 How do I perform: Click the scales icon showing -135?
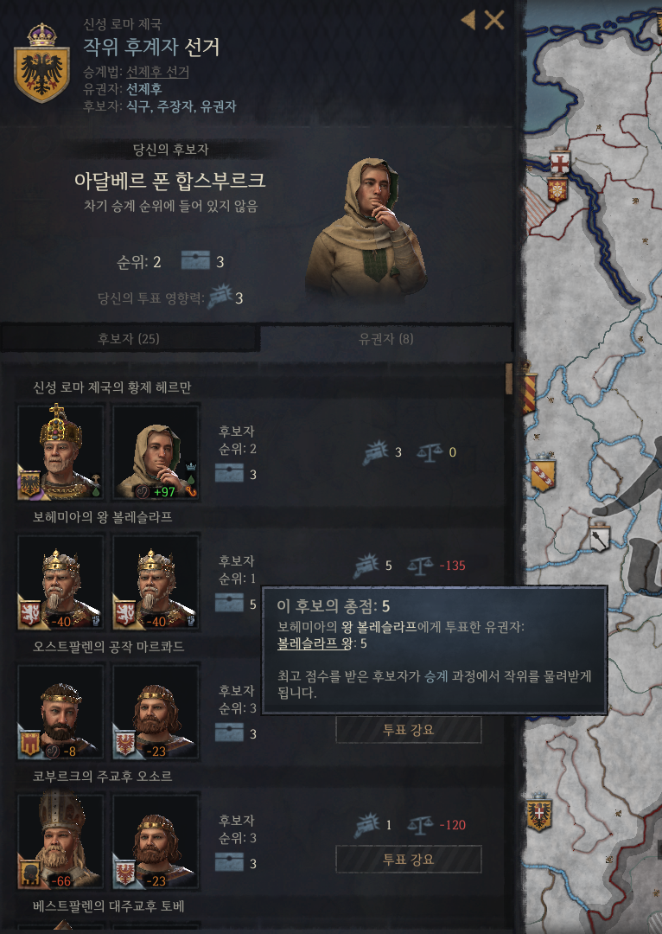click(420, 566)
